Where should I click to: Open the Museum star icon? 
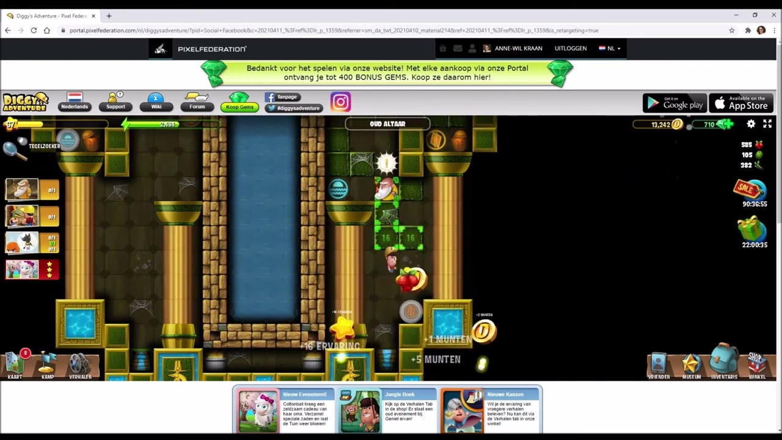click(x=691, y=365)
